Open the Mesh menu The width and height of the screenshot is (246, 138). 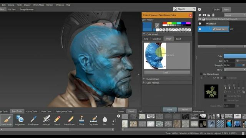pos(19,5)
